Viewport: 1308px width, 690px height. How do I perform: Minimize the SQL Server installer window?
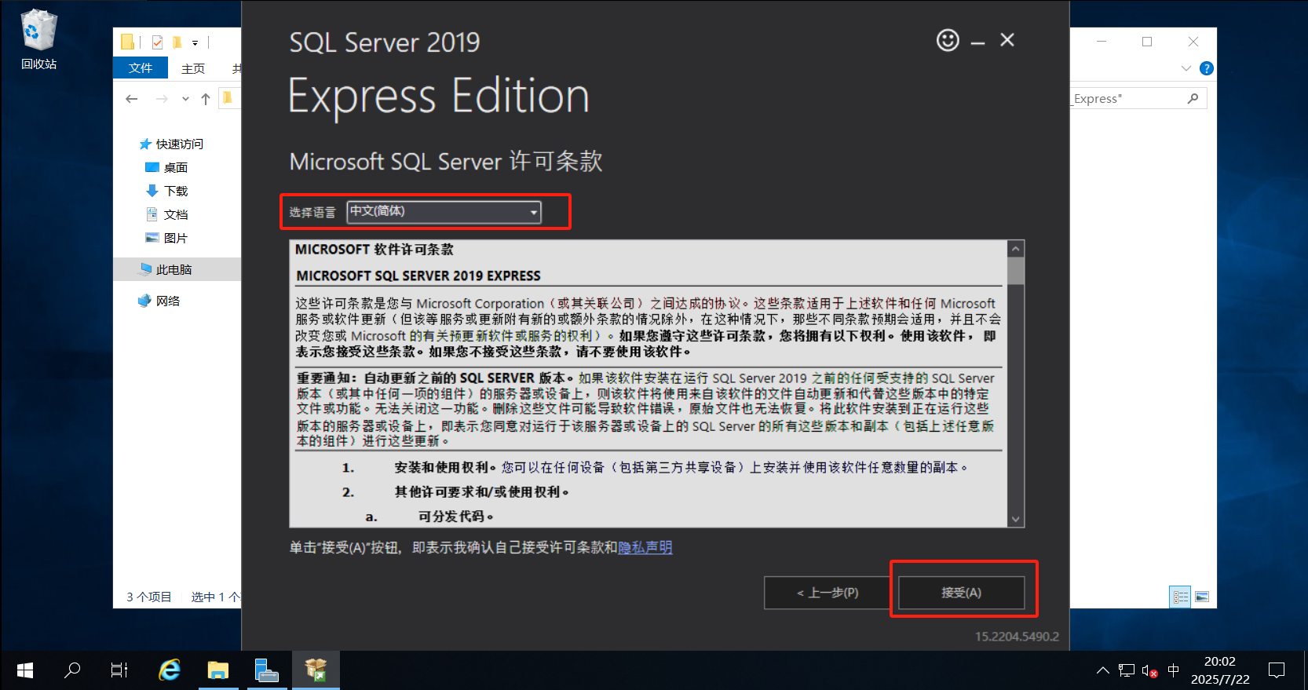coord(977,41)
